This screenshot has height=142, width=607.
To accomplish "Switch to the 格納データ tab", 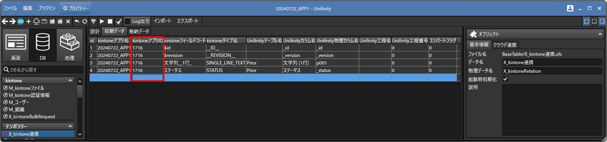I will point(139,31).
